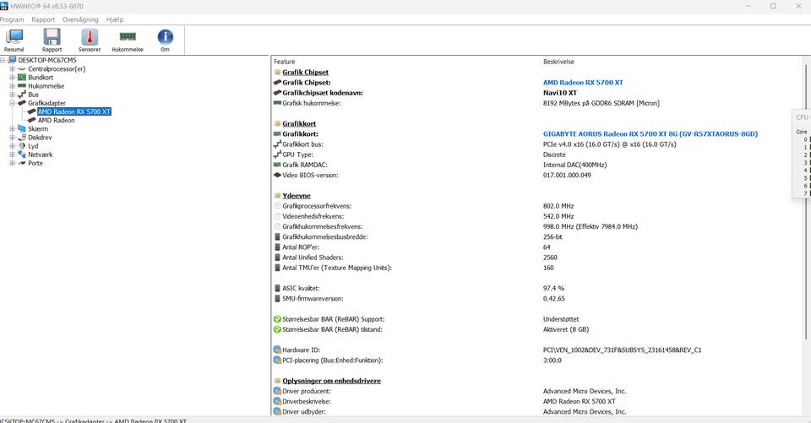Click GIGABYTE AORUS Radeon RX 5700 XT link
This screenshot has width=811, height=423.
(x=650, y=133)
